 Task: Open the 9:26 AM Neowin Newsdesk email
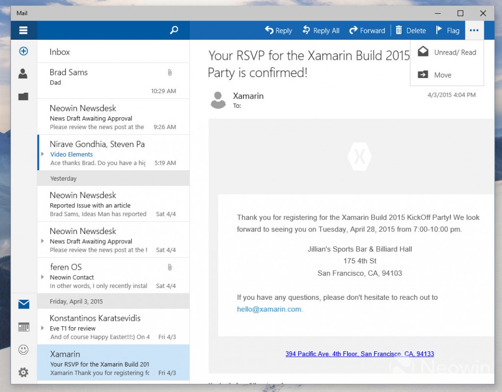113,117
